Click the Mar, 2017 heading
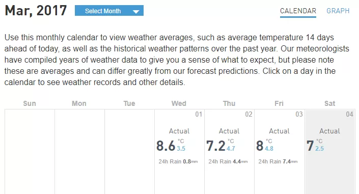The width and height of the screenshot is (359, 194). pyautogui.click(x=36, y=11)
